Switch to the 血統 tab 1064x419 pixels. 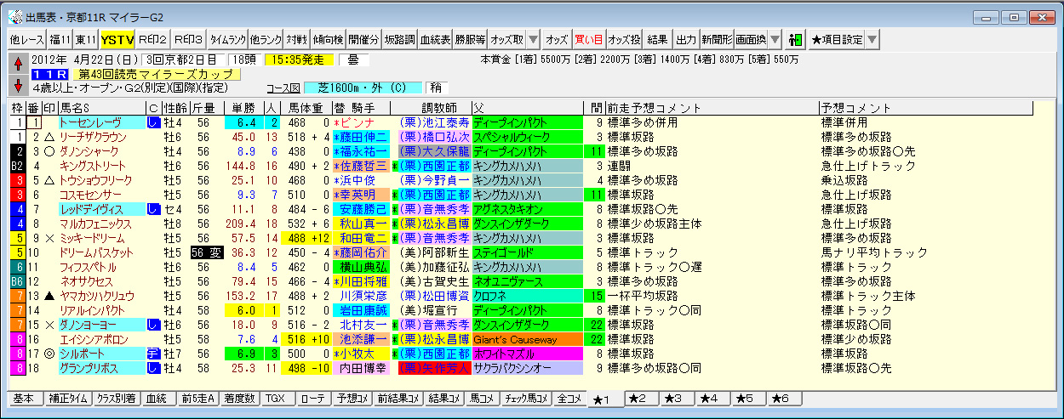pos(156,399)
